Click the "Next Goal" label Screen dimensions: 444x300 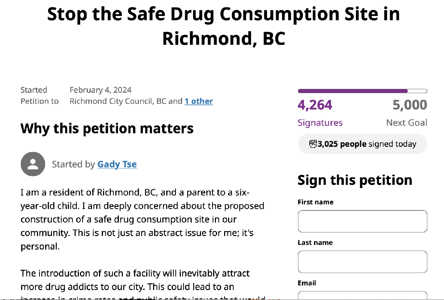point(407,123)
